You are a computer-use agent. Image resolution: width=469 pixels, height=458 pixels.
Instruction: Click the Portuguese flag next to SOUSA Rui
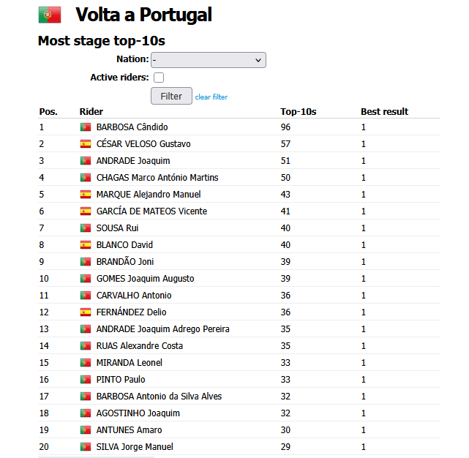click(86, 228)
